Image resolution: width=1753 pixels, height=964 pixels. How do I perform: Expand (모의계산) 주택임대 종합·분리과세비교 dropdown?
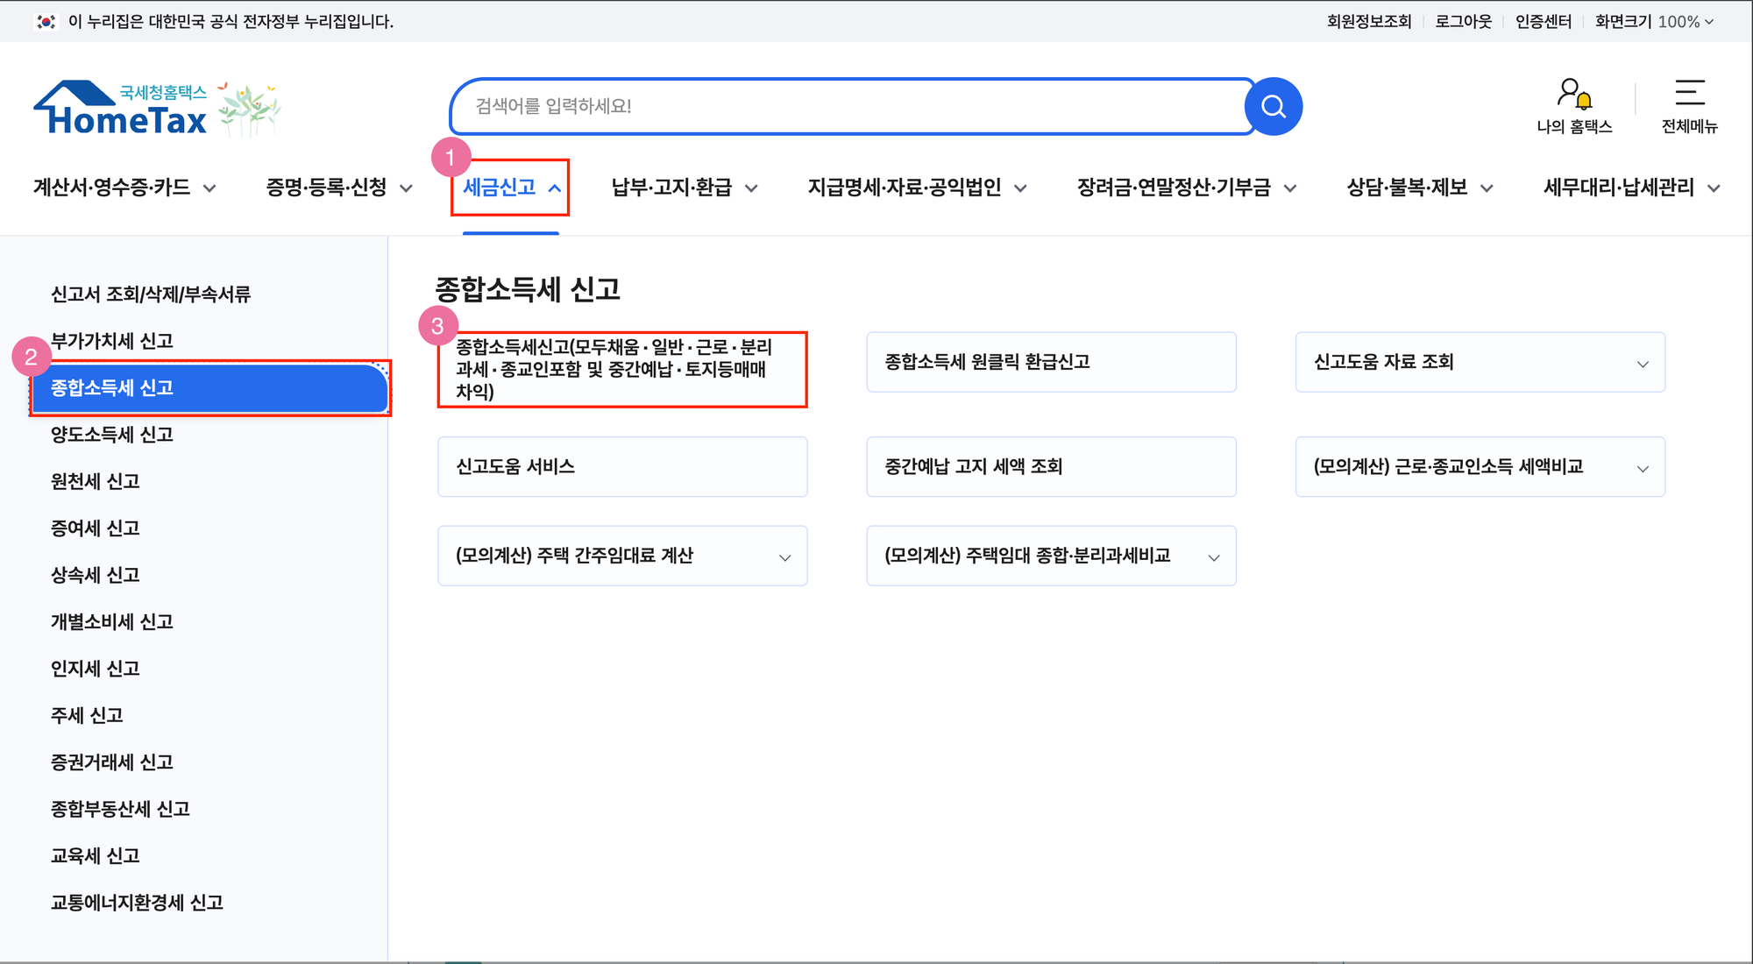(x=1213, y=557)
